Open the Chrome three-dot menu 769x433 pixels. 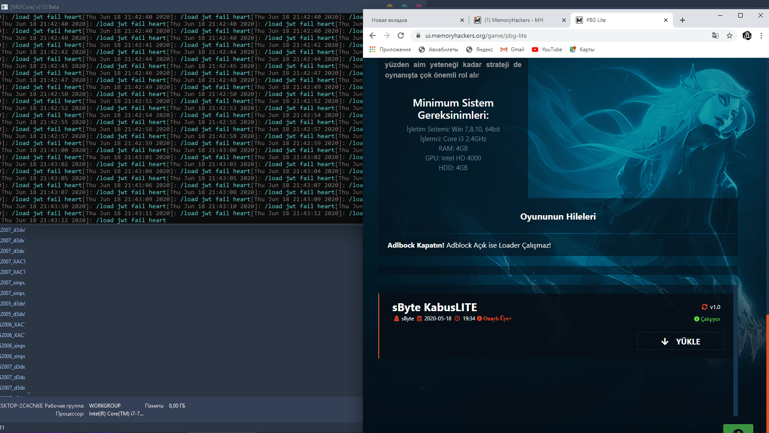[x=761, y=35]
